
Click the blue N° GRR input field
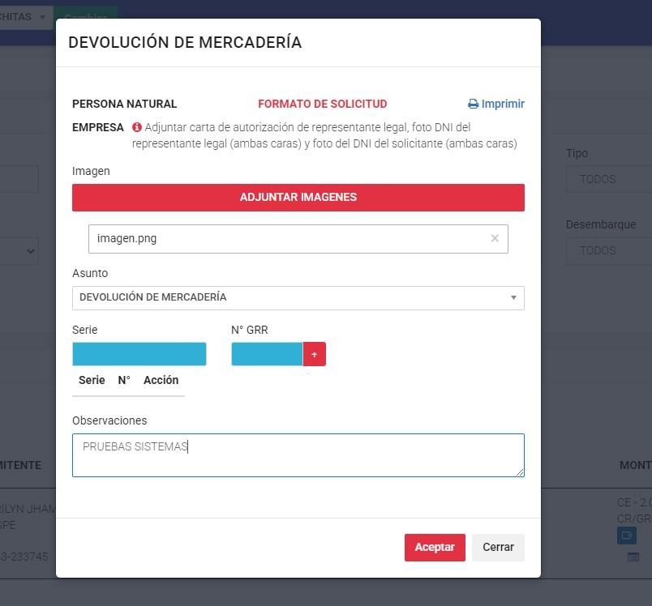[267, 355]
